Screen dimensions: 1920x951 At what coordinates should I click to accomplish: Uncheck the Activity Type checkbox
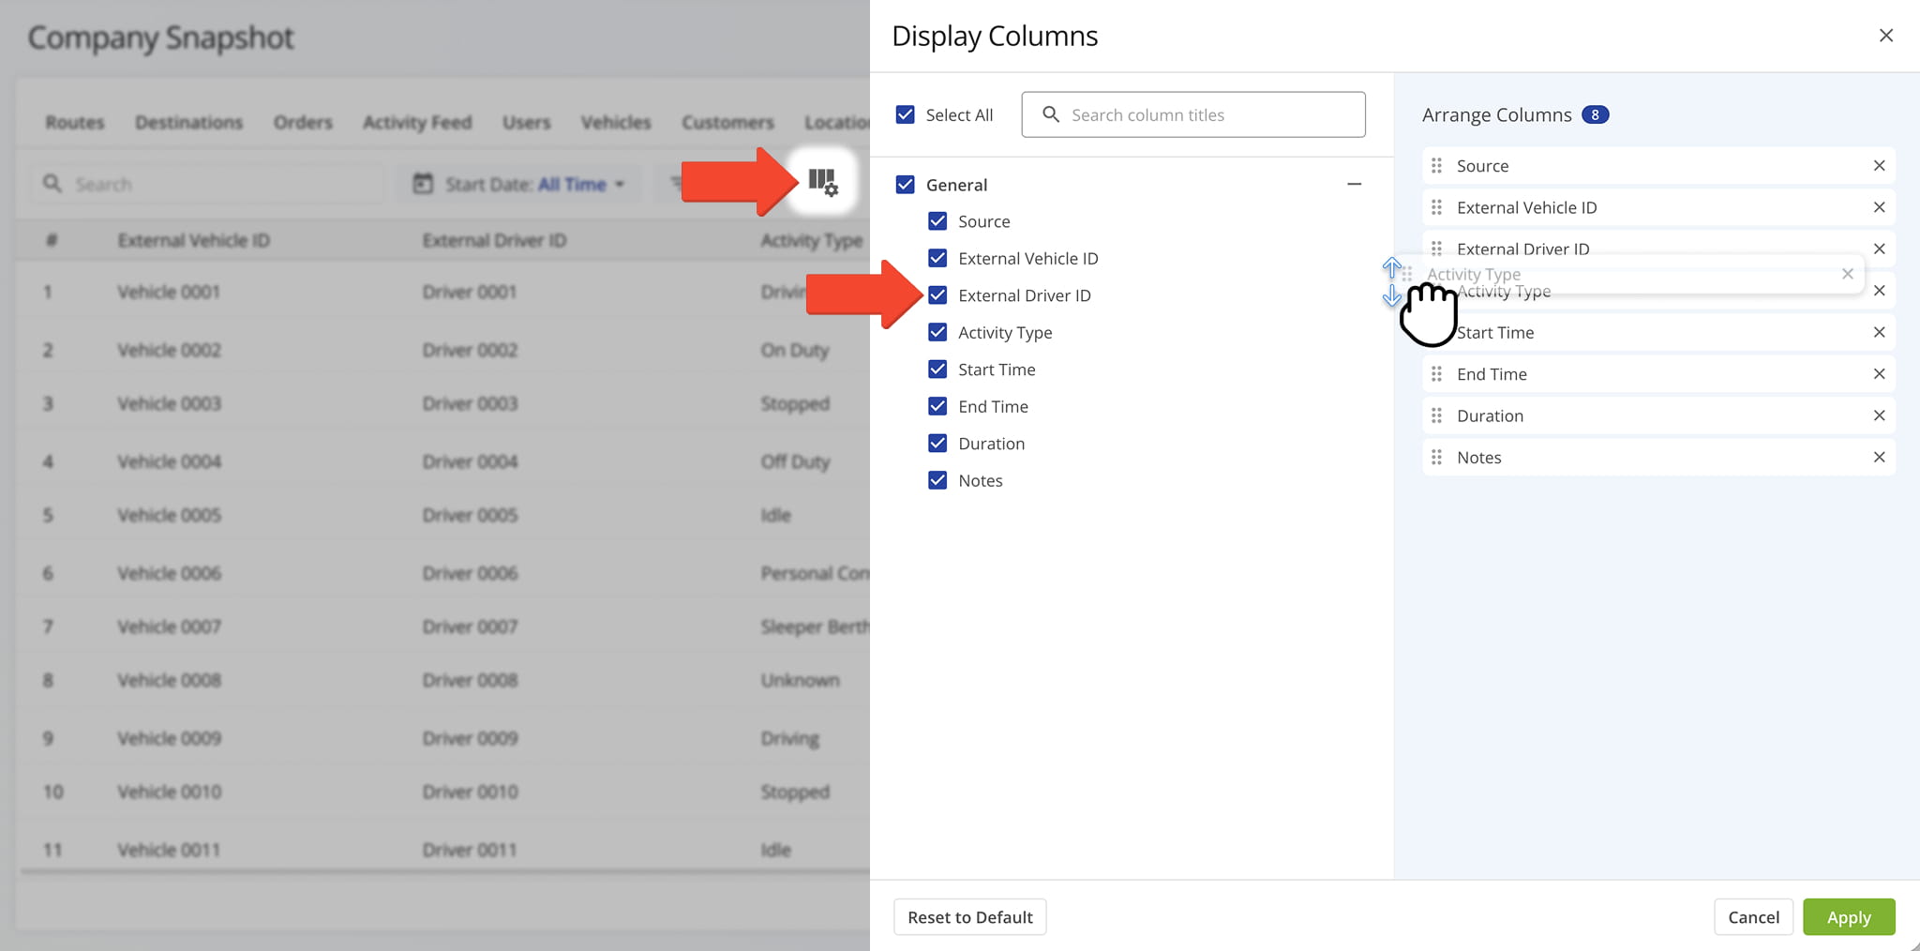pyautogui.click(x=937, y=332)
